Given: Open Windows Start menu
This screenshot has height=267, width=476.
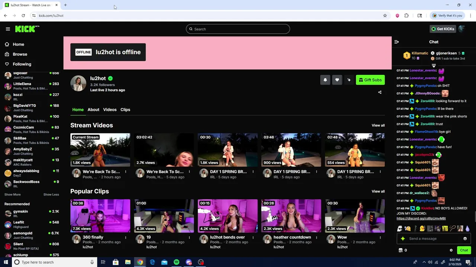Looking at the screenshot, I should 6,262.
